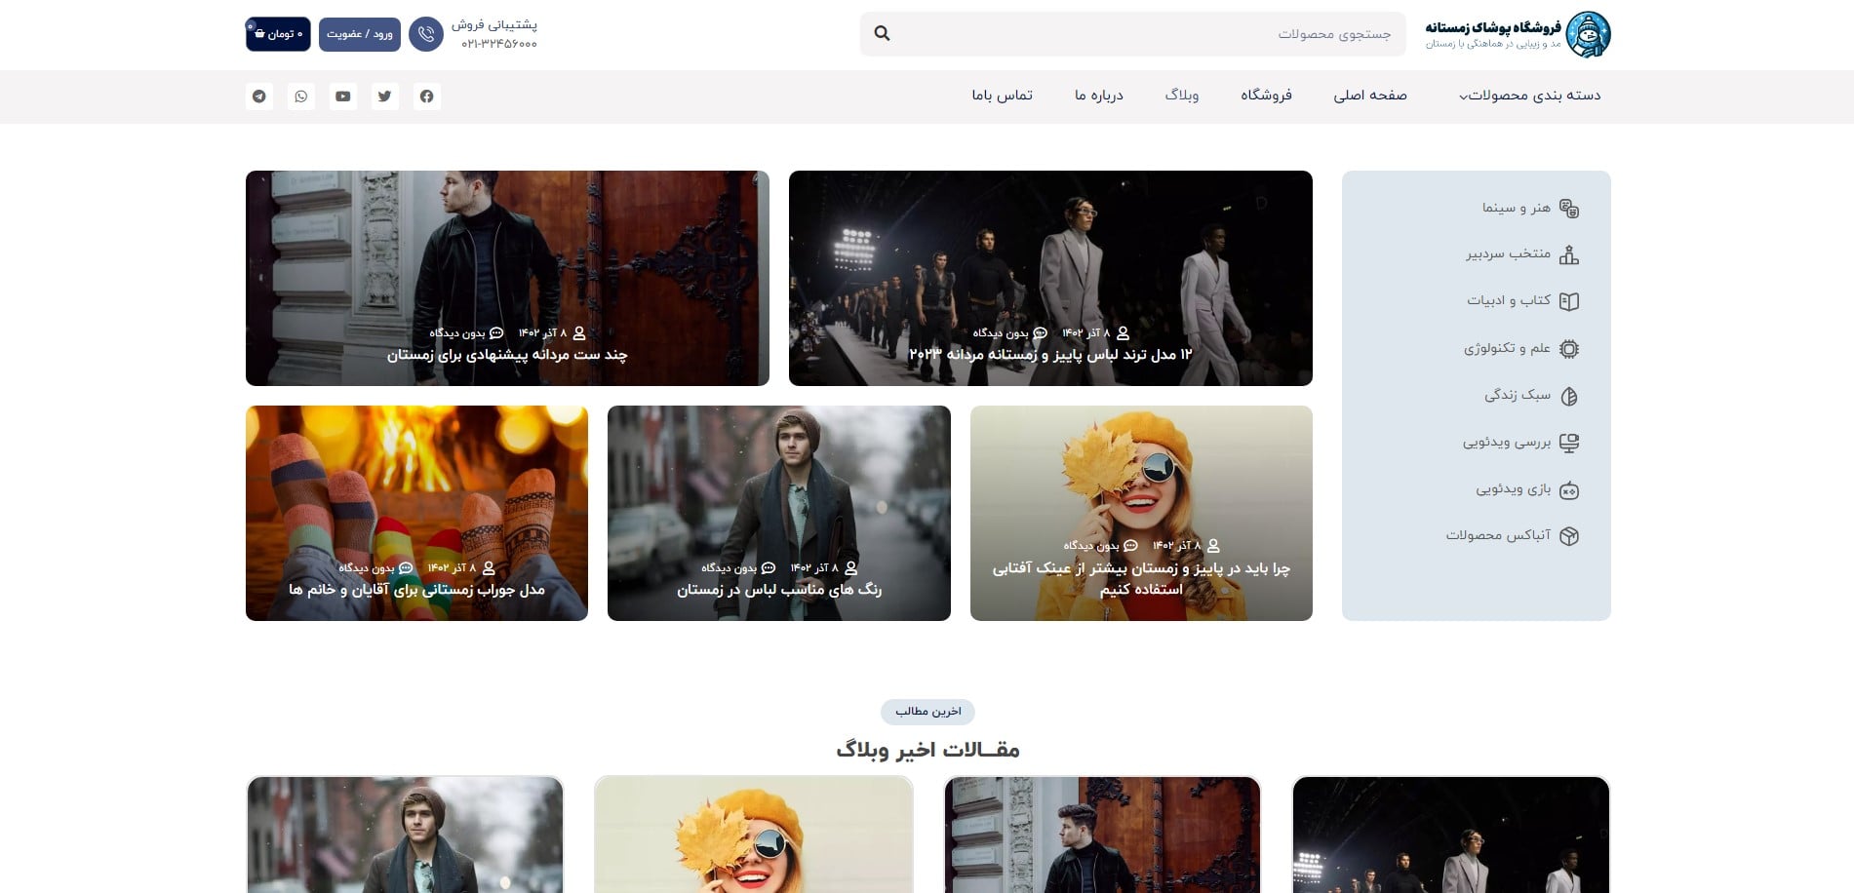Open the YouTube channel icon
The height and width of the screenshot is (893, 1854).
(x=342, y=97)
